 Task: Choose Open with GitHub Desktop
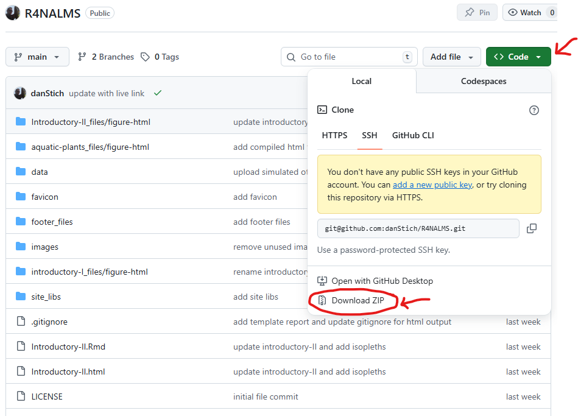[382, 281]
